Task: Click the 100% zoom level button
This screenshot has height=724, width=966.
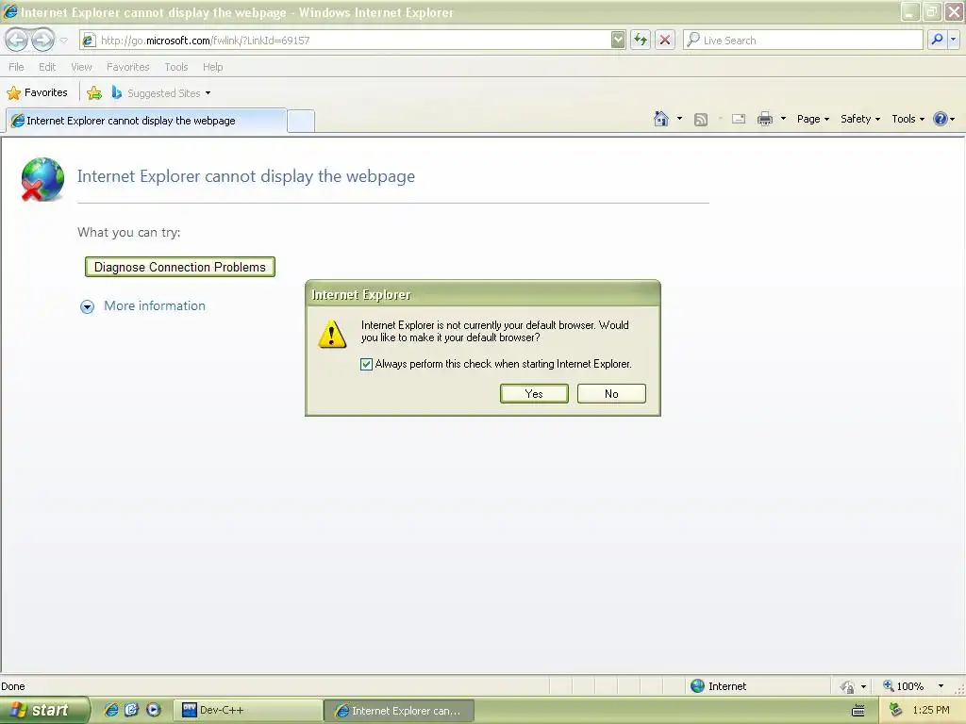Action: tap(903, 686)
